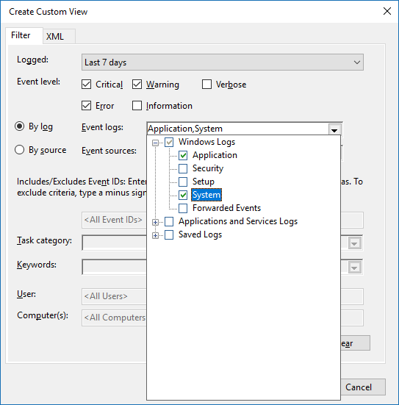Viewport: 399px width, 405px height.
Task: Select the Saved Logs tree label
Action: point(200,234)
